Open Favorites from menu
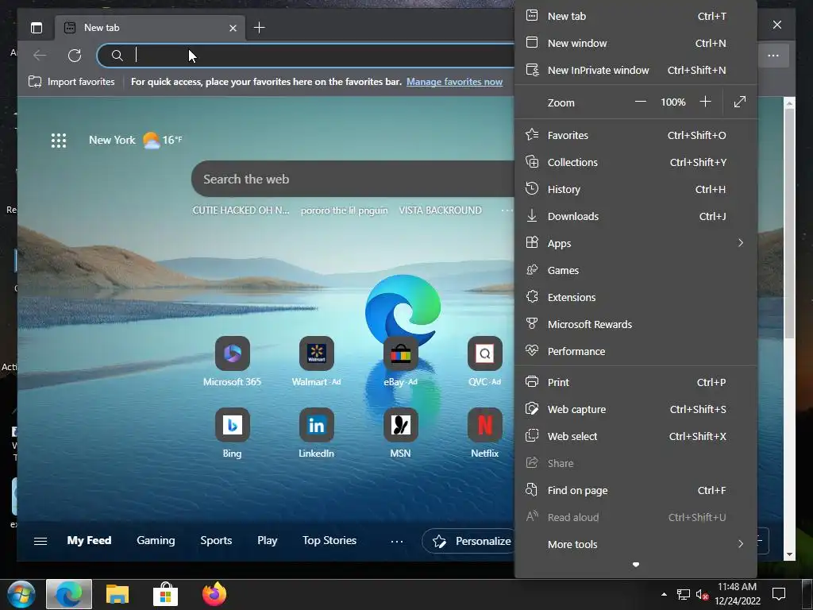 636,135
